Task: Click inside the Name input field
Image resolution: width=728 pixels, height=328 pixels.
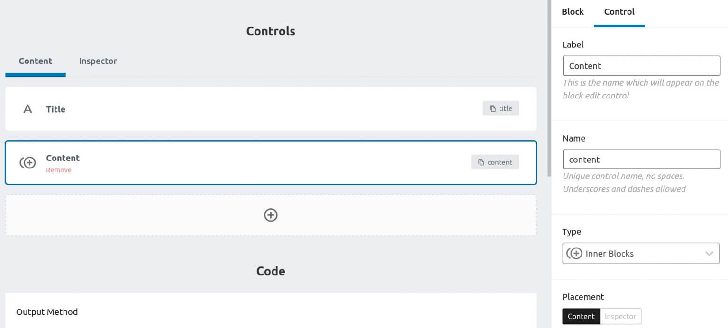Action: [x=641, y=159]
